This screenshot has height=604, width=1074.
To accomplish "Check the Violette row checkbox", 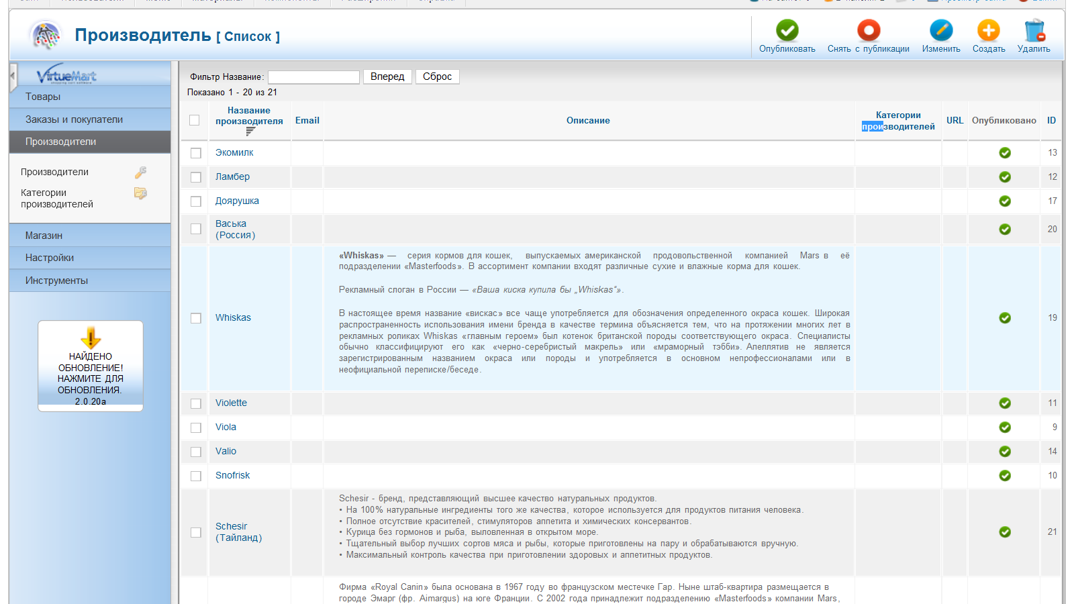I will coord(196,403).
